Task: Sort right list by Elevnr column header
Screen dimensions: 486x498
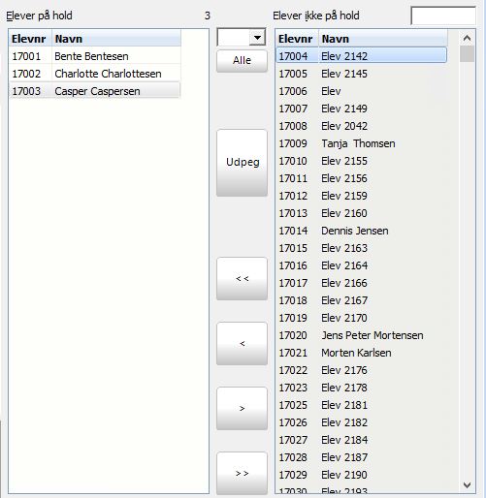Action: coord(297,39)
